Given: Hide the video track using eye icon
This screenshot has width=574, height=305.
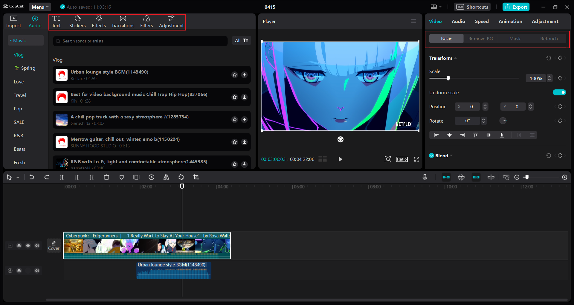Looking at the screenshot, I should pyautogui.click(x=28, y=245).
